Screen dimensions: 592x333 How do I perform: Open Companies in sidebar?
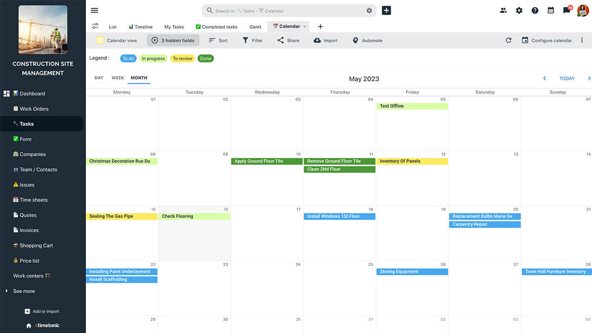[x=30, y=154]
